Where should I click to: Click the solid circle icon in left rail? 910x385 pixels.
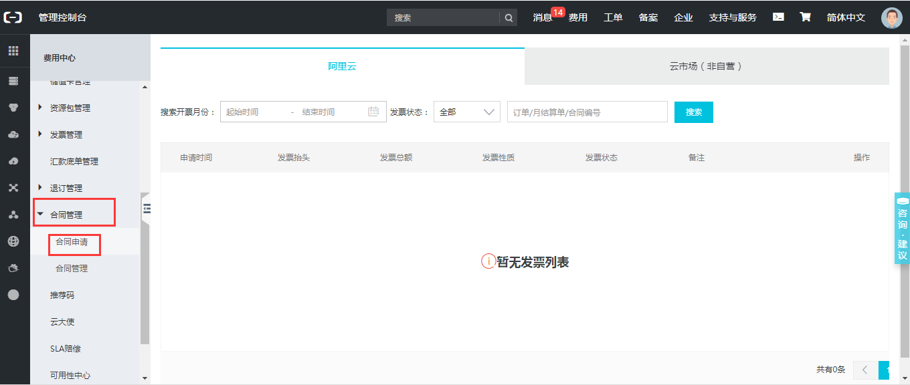13,295
